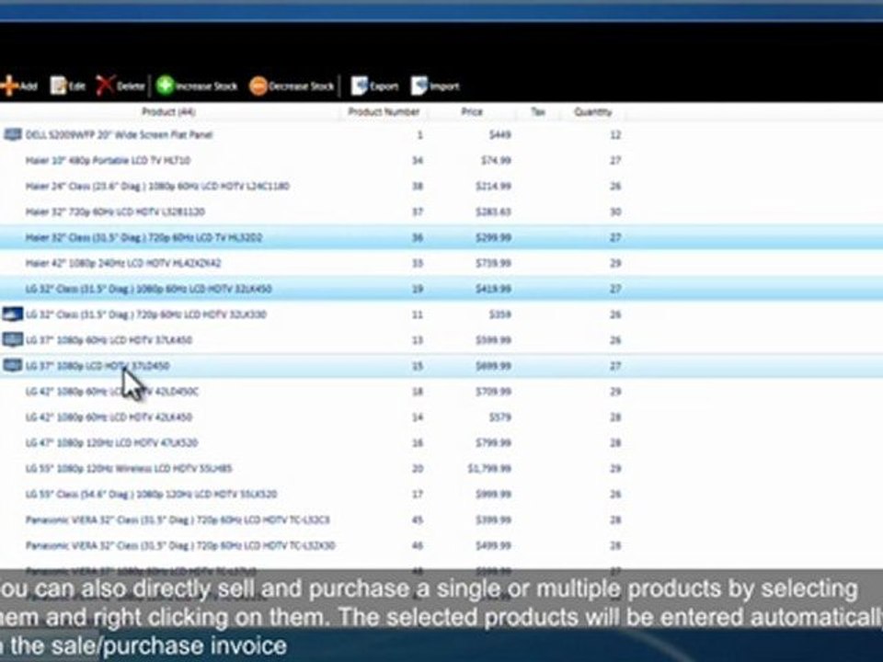This screenshot has height=662, width=883.
Task: Select LG 32" Class 1080p 32LK450 product
Action: [x=148, y=289]
